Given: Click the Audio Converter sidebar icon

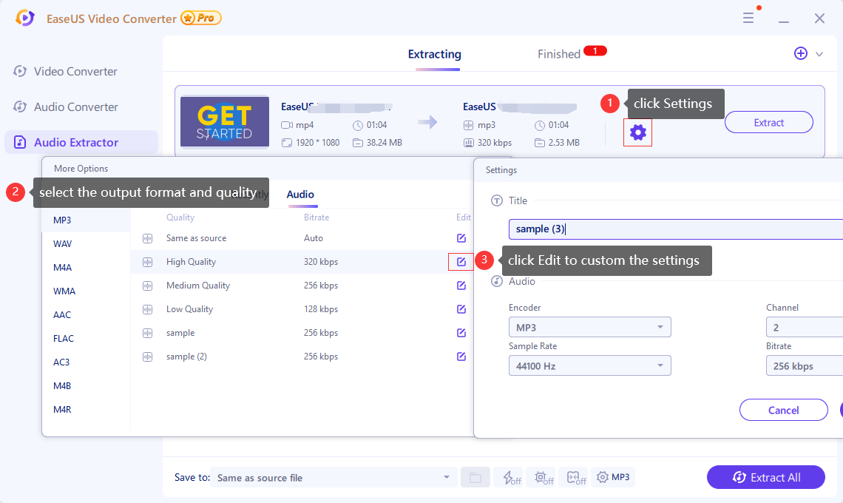Looking at the screenshot, I should pyautogui.click(x=20, y=107).
